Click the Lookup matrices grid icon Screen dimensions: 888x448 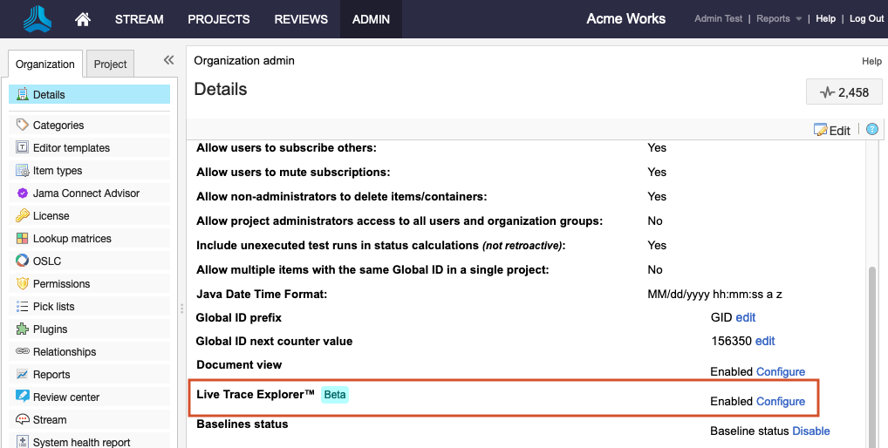coord(22,238)
